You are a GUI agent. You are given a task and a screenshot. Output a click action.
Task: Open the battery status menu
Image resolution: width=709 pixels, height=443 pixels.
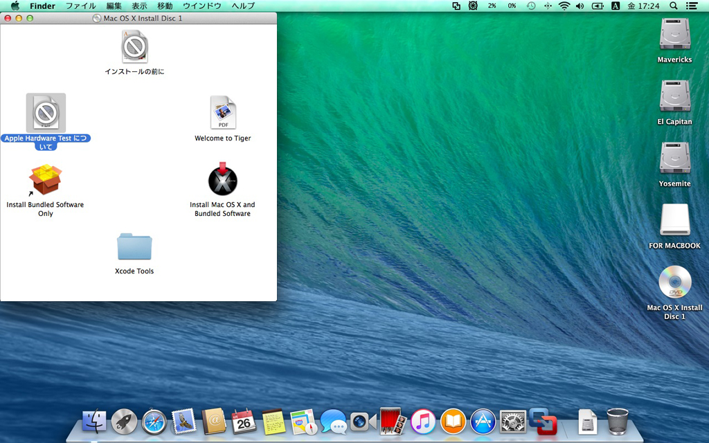click(x=598, y=6)
